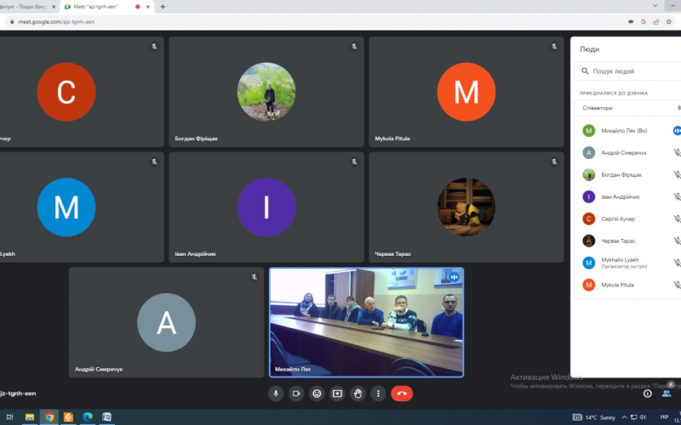681x425 pixels.
Task: Click muted mic icon on Іван Андрійчик tile
Action: [x=354, y=161]
